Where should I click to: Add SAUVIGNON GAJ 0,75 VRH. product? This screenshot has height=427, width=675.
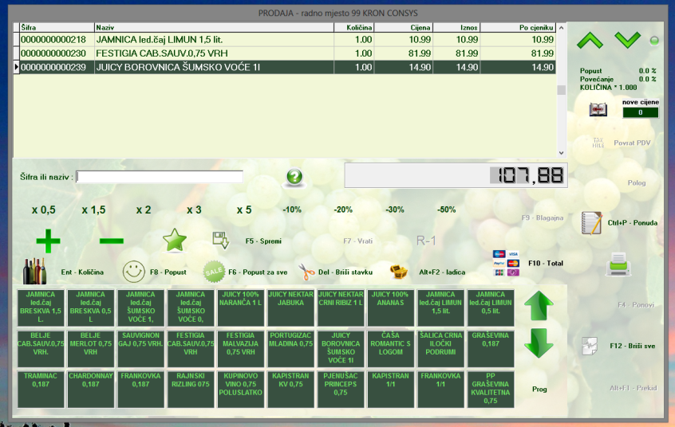140,348
